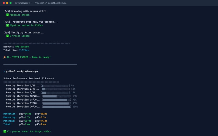
Task: Click the Reasoning p95 value '2.3s'
Action: pos(43,117)
